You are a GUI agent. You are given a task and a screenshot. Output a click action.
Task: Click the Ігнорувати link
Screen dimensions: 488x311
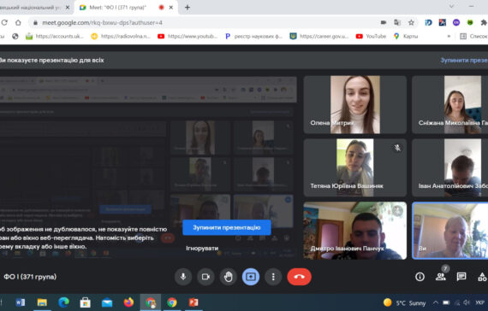click(x=202, y=249)
